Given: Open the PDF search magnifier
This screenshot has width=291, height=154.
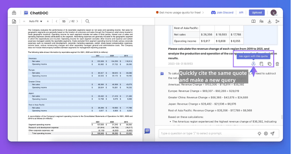Looking at the screenshot, I should click(x=87, y=21).
